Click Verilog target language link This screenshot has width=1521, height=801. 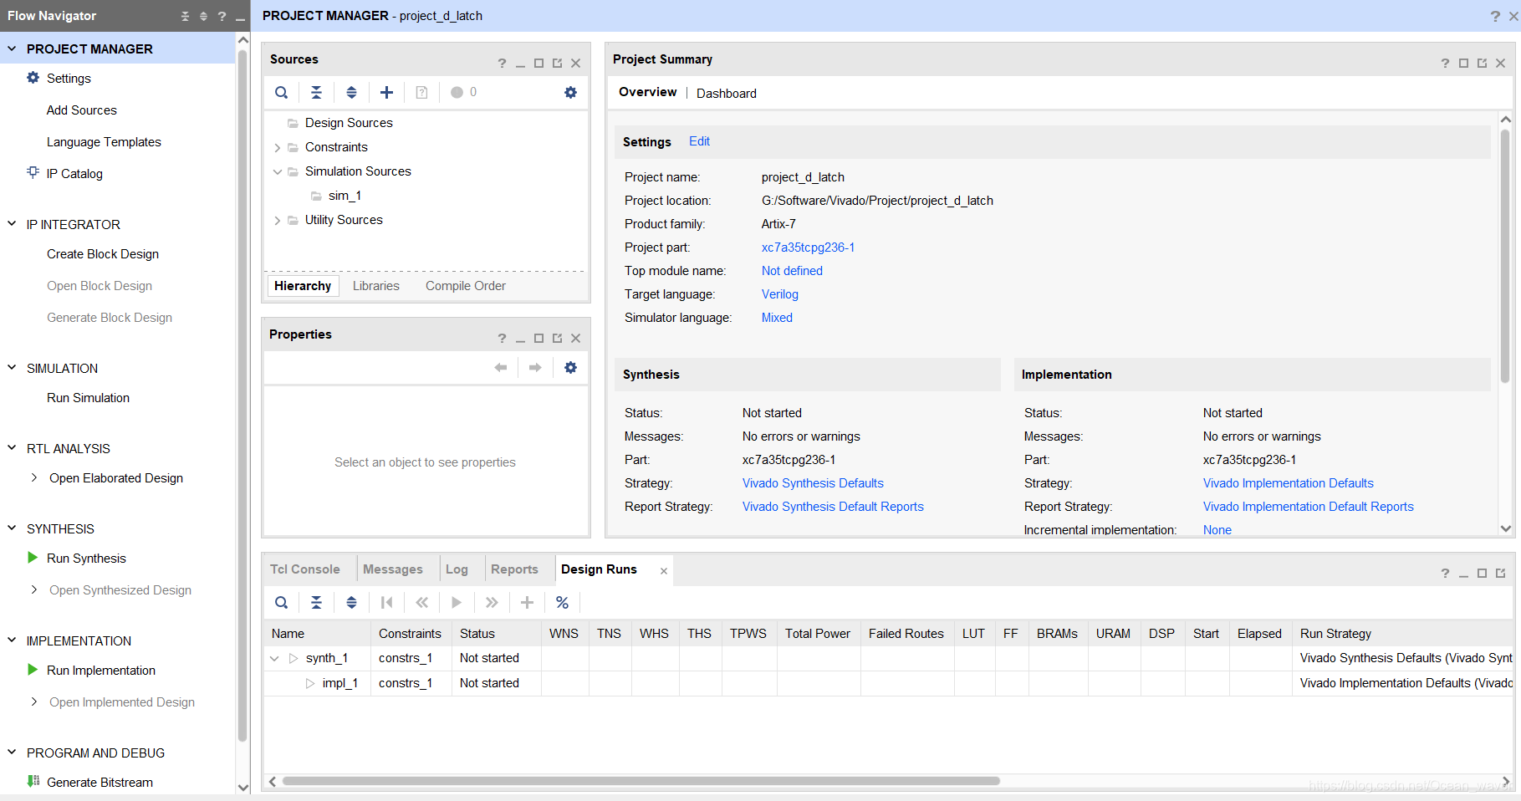(x=780, y=294)
